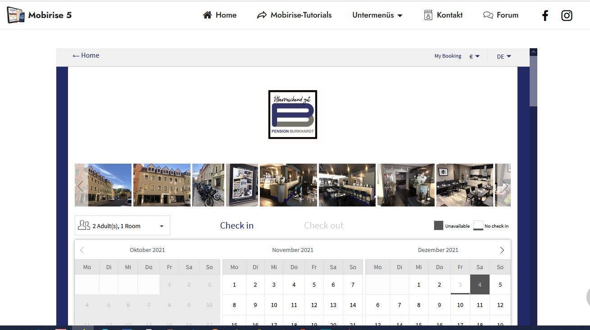
Task: Click the Pension Burkhardt logo
Action: coord(293,115)
